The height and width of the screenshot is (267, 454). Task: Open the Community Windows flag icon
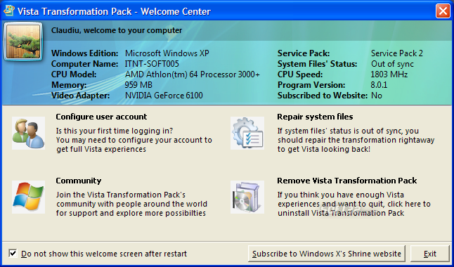pos(28,197)
